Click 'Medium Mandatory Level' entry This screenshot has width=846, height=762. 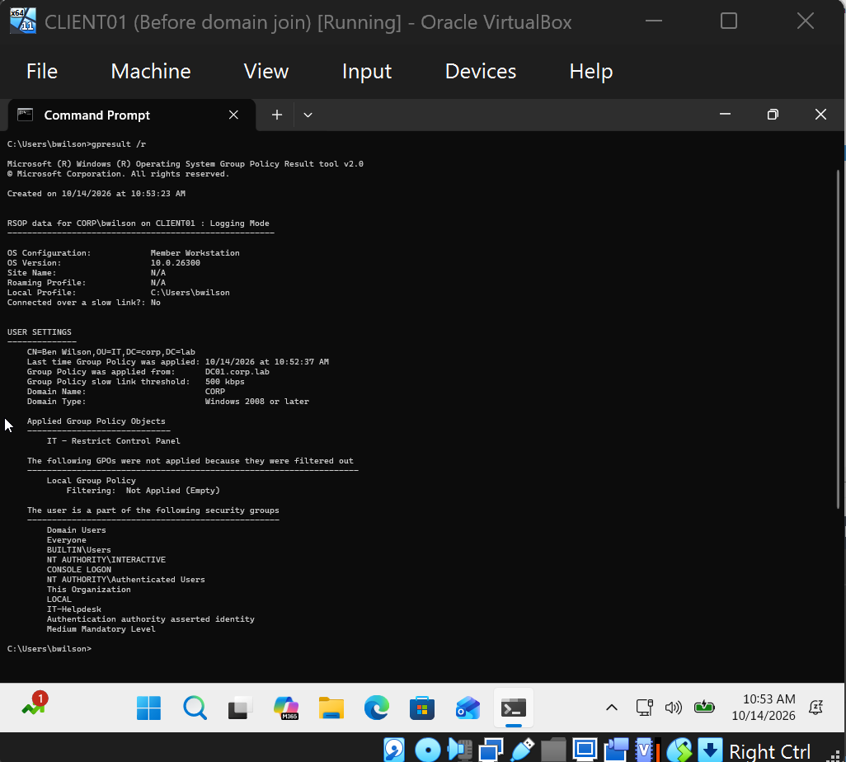pos(101,628)
